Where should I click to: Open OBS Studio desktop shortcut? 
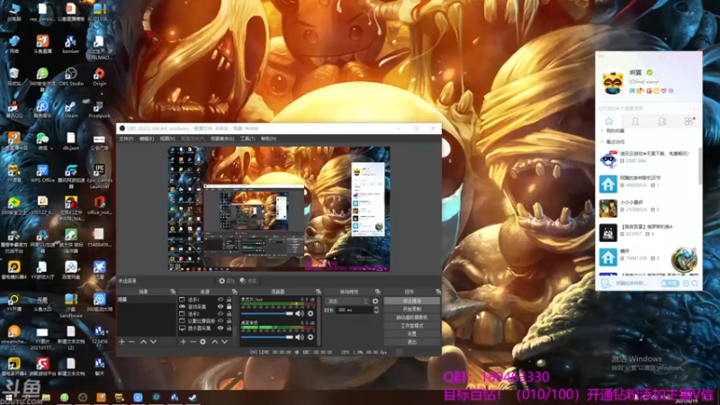pyautogui.click(x=71, y=76)
